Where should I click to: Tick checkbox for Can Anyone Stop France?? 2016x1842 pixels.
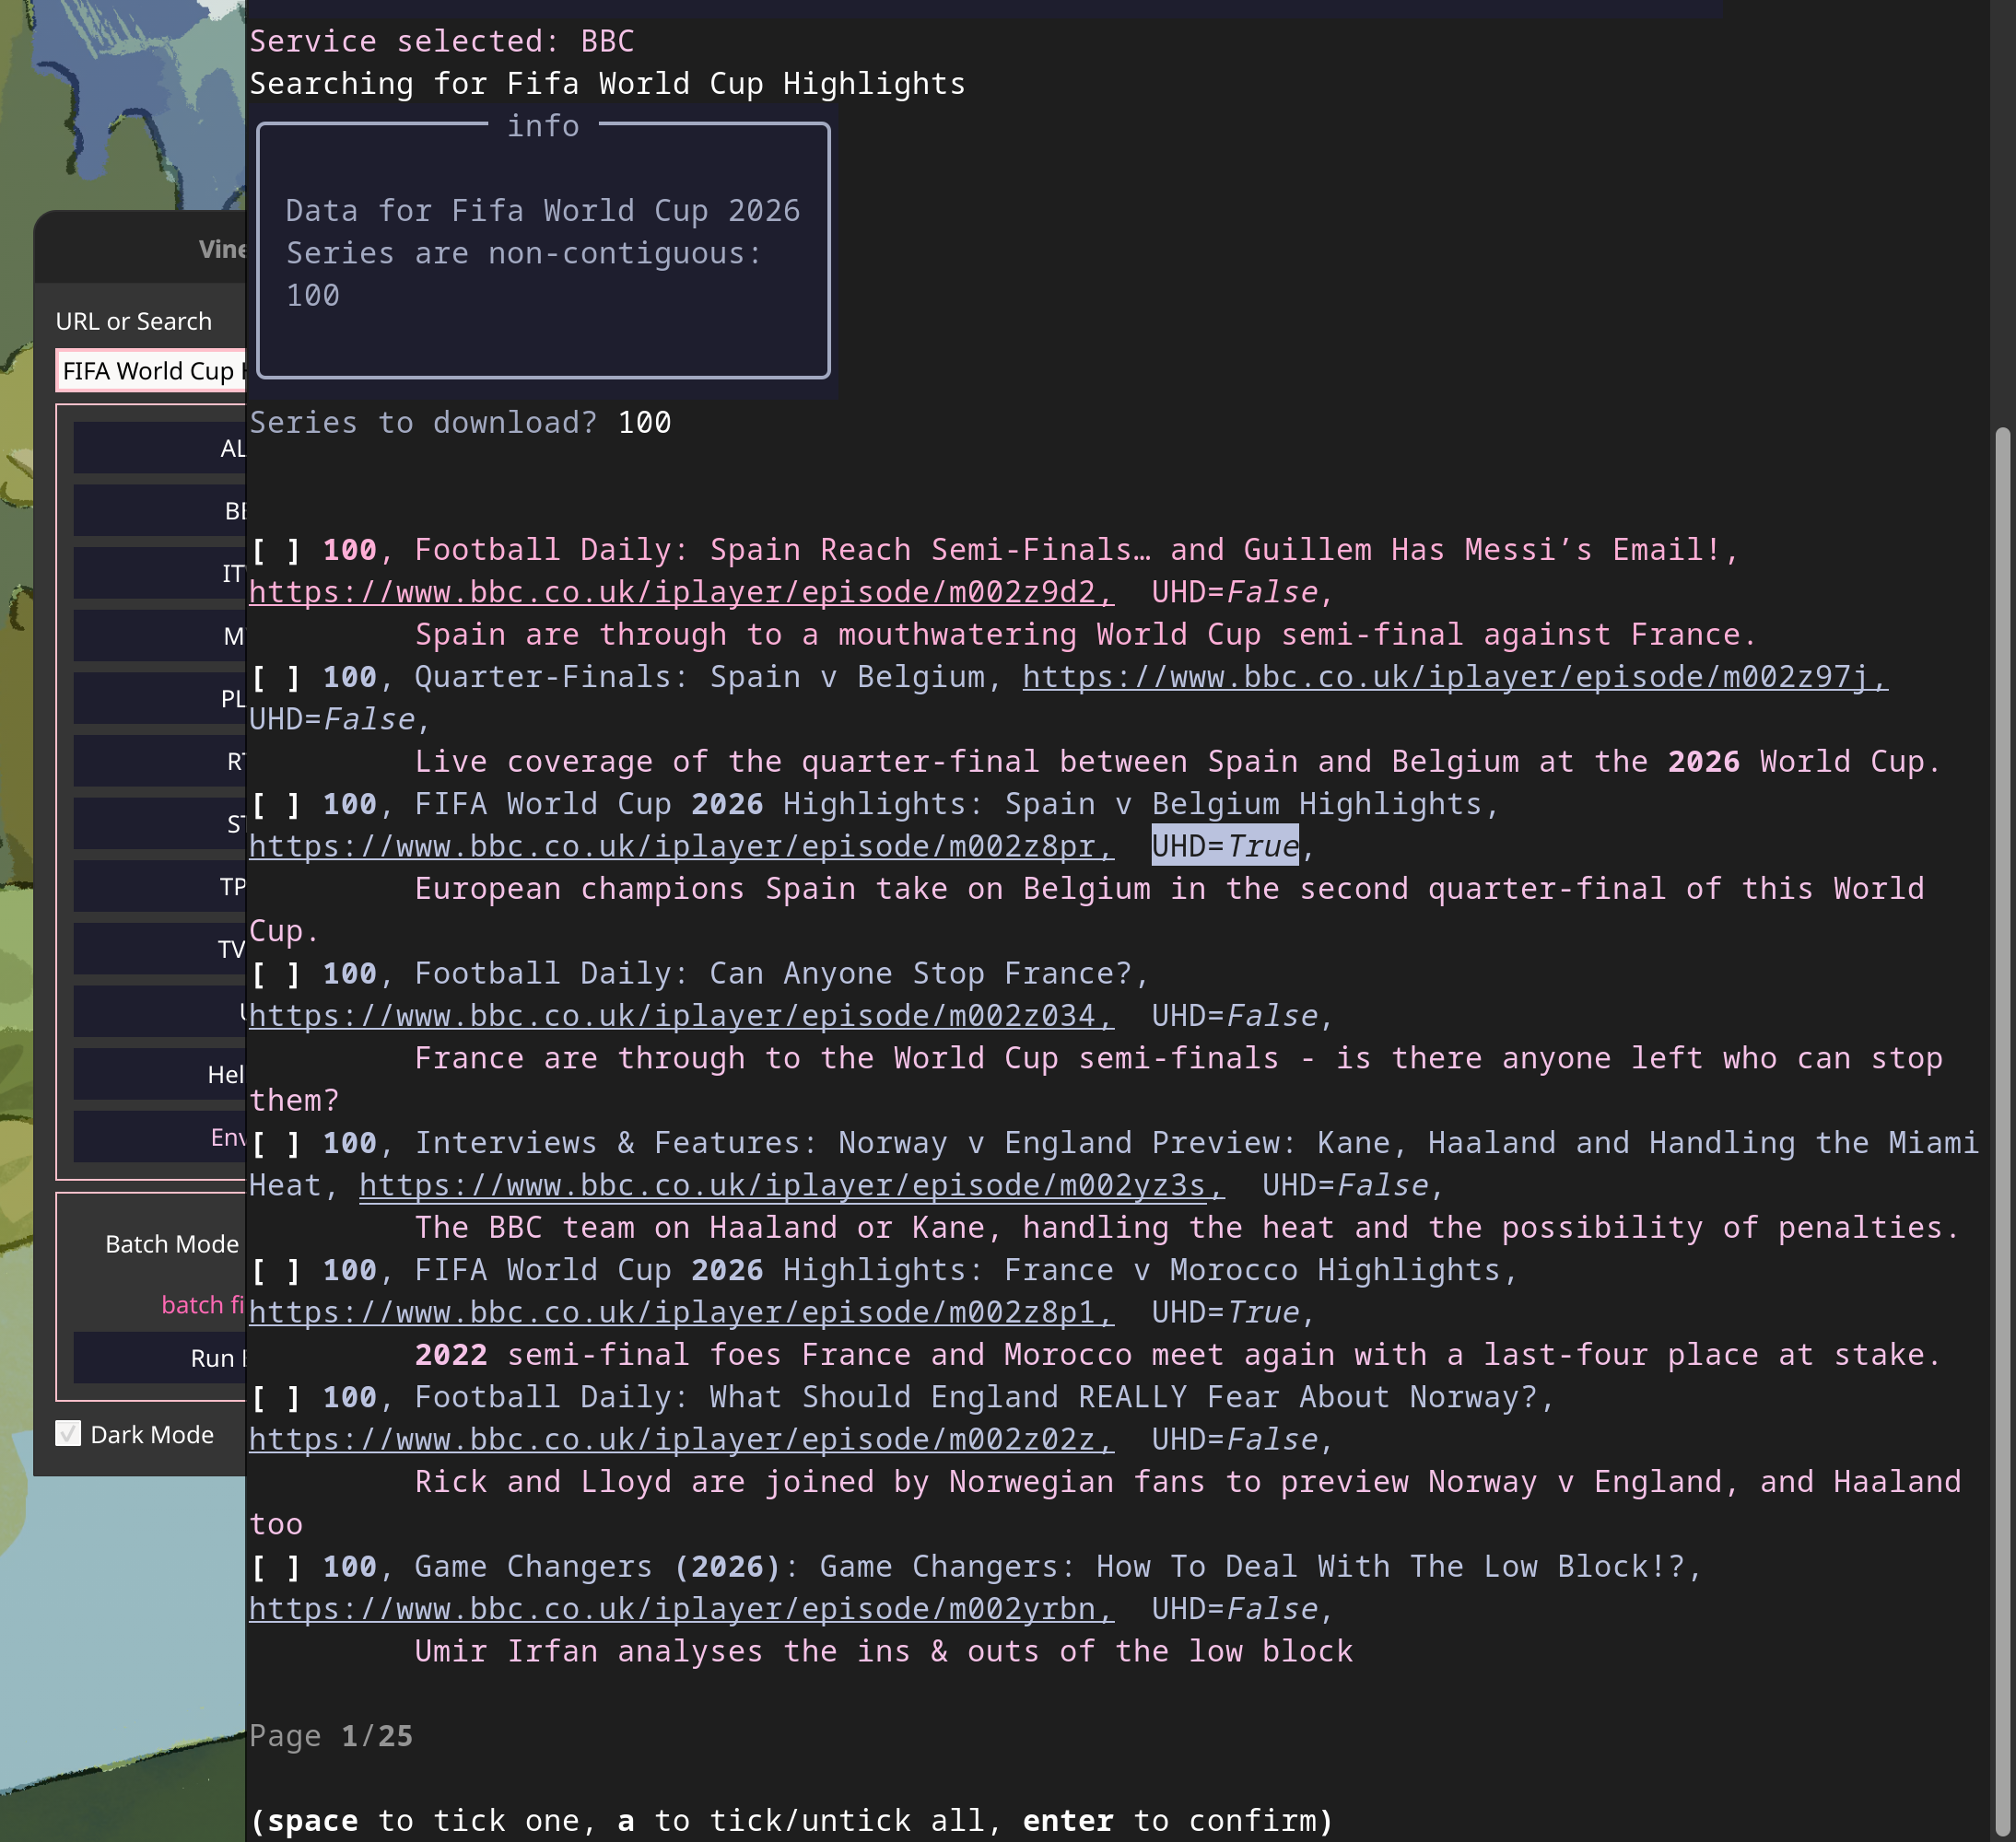(275, 973)
